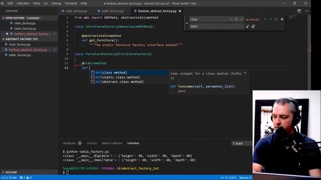Click Python icon on chair_factory.py tab
Viewport: 321px width, 180px height.
(x=63, y=11)
